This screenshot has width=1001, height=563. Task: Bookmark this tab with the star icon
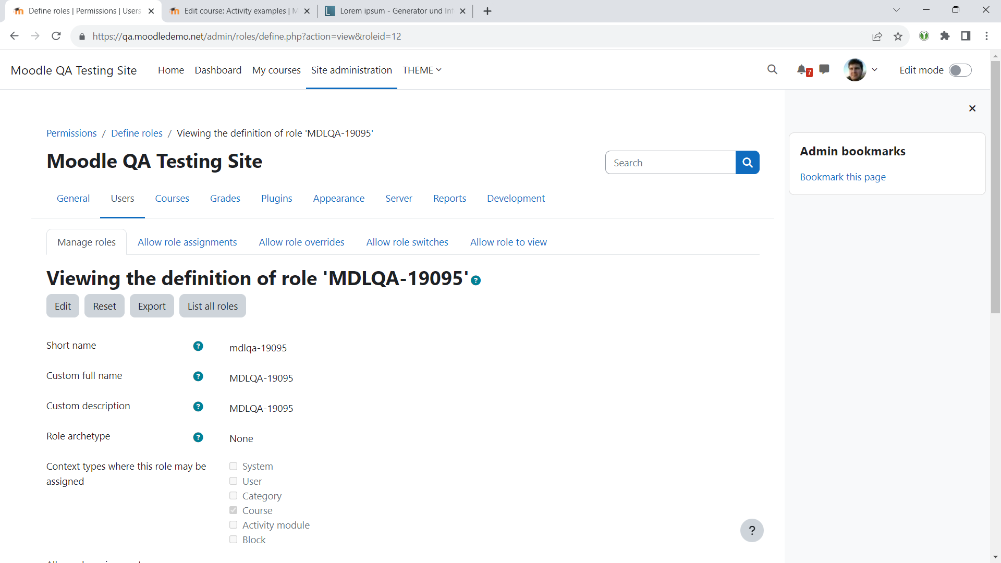(898, 36)
